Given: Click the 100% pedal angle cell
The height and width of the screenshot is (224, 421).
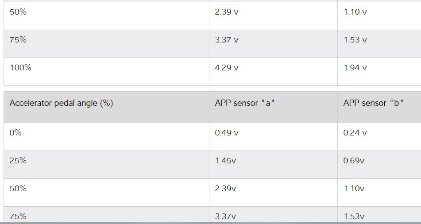Looking at the screenshot, I should pyautogui.click(x=21, y=68).
